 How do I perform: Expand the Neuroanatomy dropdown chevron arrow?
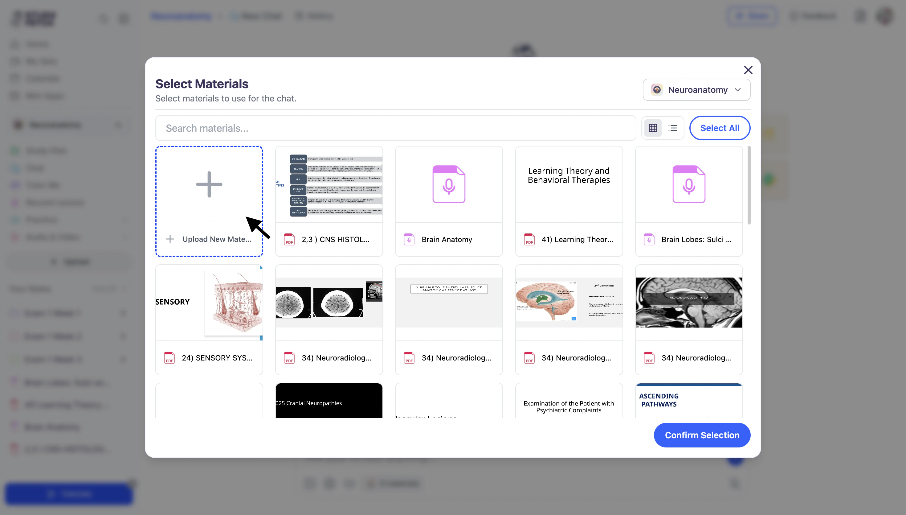point(738,90)
